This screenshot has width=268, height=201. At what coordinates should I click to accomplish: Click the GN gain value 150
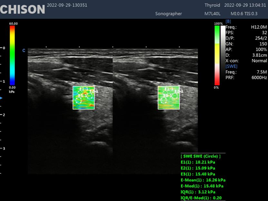pos(263,44)
